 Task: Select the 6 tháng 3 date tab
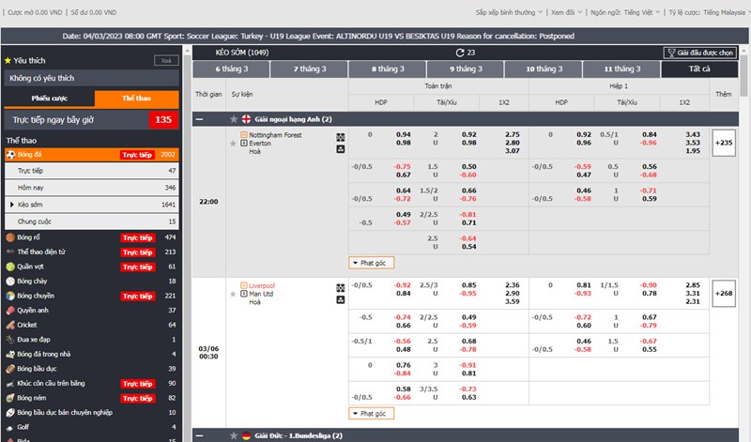click(231, 69)
